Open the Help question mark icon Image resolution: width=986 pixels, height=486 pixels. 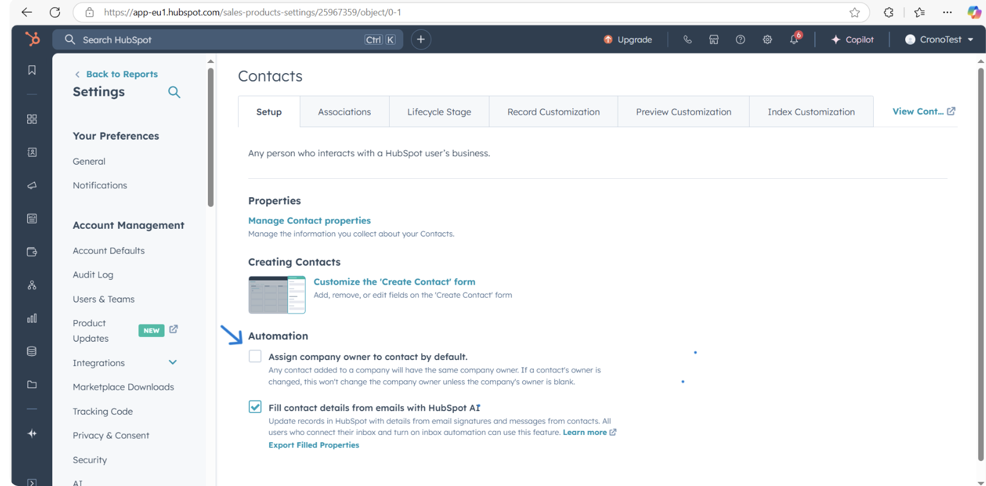(x=740, y=39)
